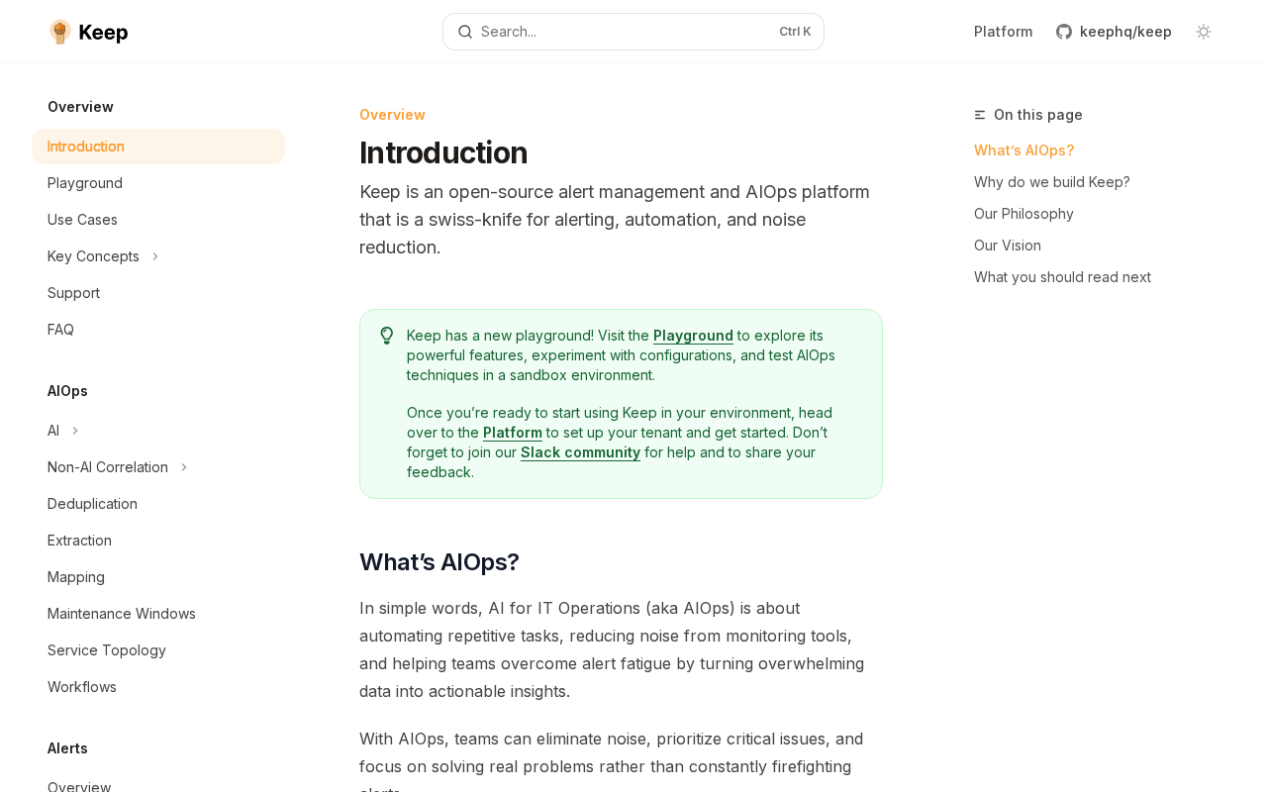Open the Use Cases page

click(82, 220)
